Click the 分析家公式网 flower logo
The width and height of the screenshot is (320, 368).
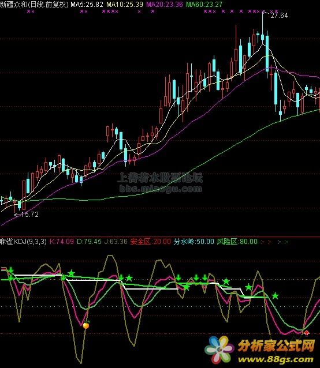pos(219,350)
